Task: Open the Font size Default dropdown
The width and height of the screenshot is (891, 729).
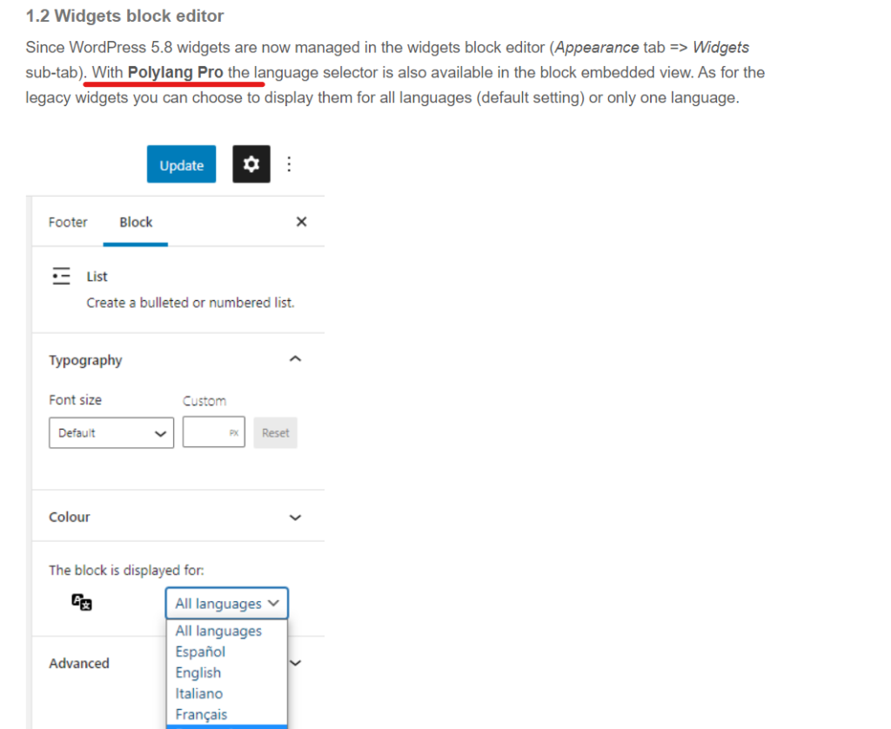Action: point(111,432)
